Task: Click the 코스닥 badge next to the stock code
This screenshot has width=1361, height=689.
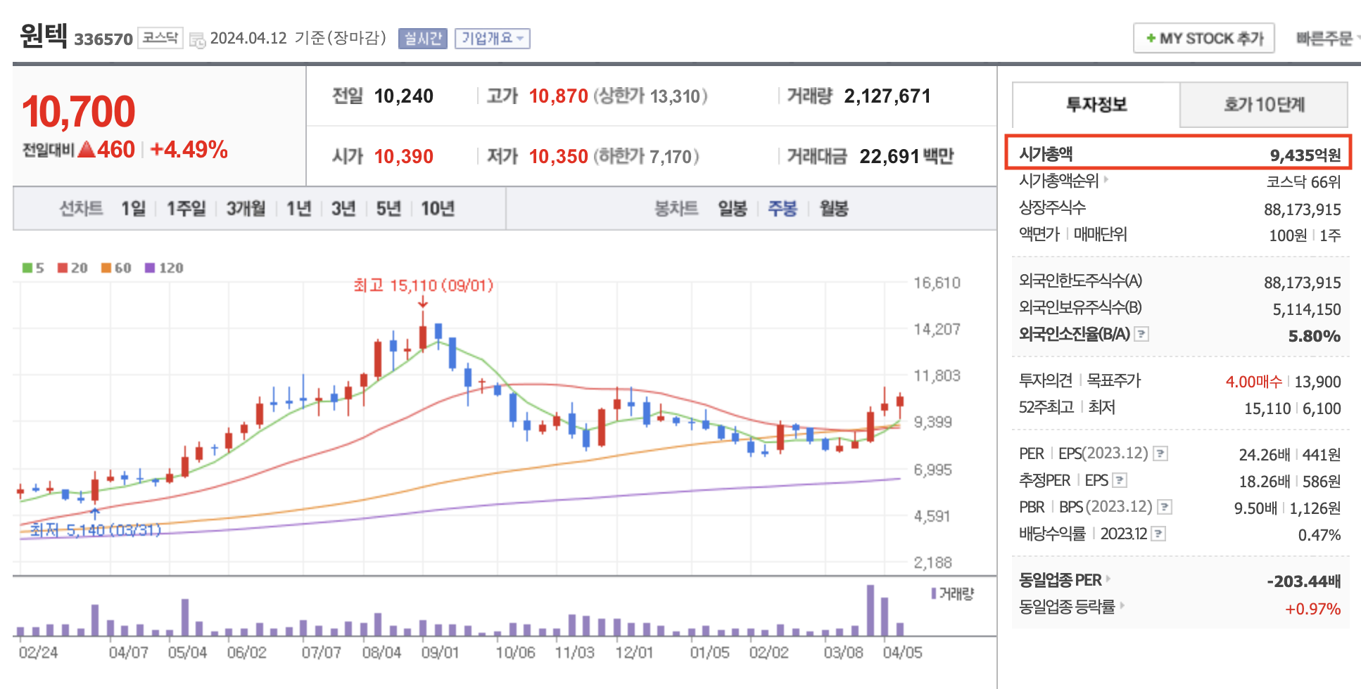Action: [160, 37]
